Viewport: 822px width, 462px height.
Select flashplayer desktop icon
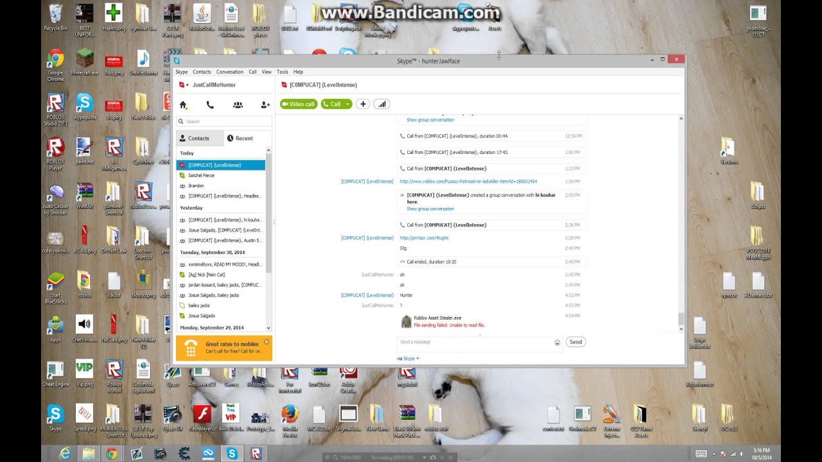[x=202, y=418]
